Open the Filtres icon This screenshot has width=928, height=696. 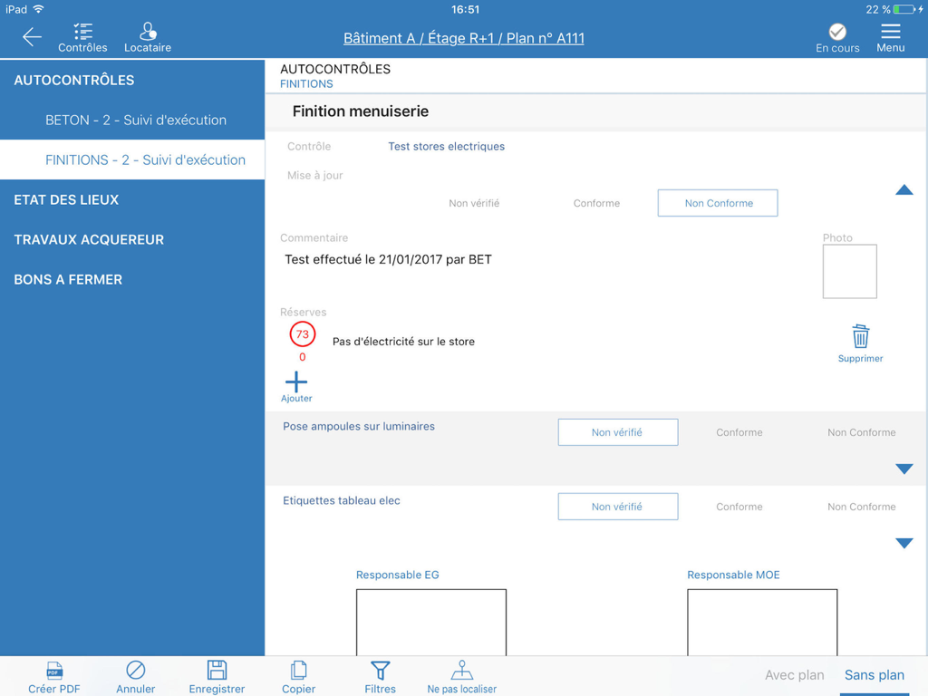tap(380, 671)
